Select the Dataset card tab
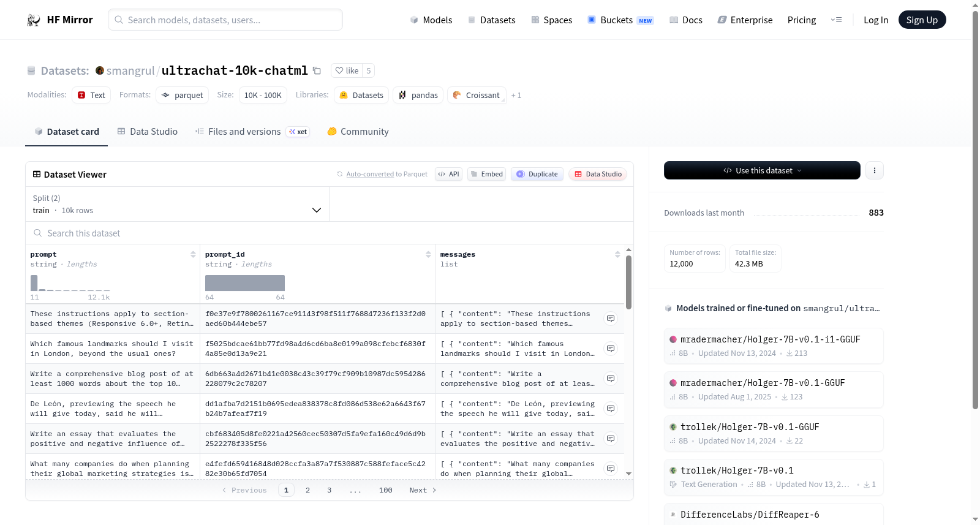The height and width of the screenshot is (525, 980). coord(66,132)
